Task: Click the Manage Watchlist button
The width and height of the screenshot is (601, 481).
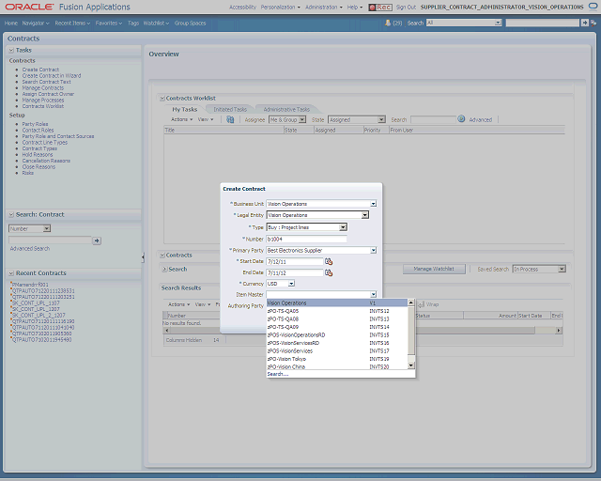Action: coord(434,270)
